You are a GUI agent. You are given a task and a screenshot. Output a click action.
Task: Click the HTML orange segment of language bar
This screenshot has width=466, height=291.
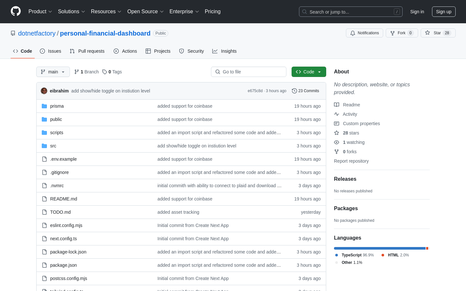(427, 248)
